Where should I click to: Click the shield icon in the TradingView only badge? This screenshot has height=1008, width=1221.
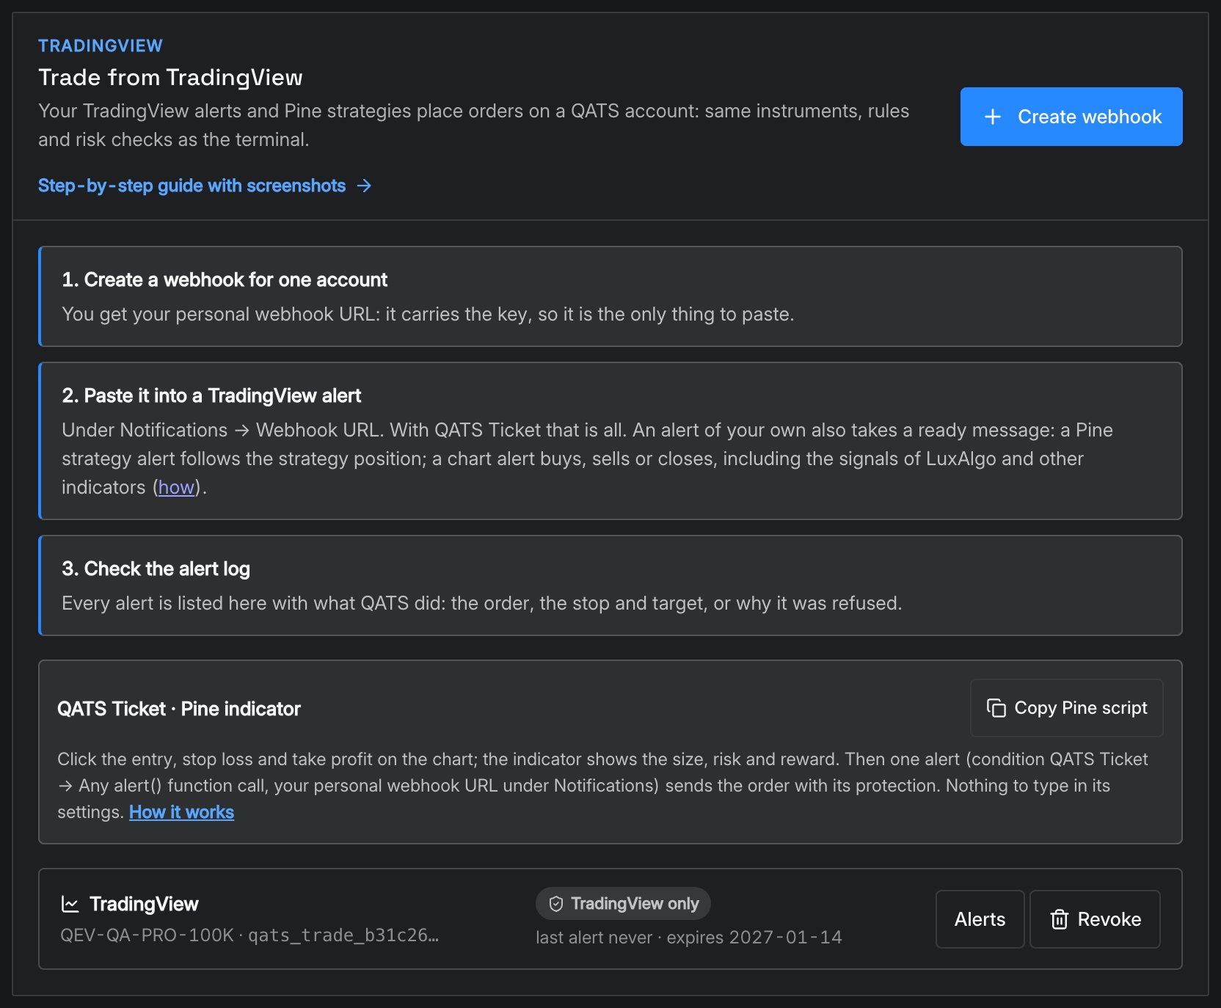[x=556, y=904]
